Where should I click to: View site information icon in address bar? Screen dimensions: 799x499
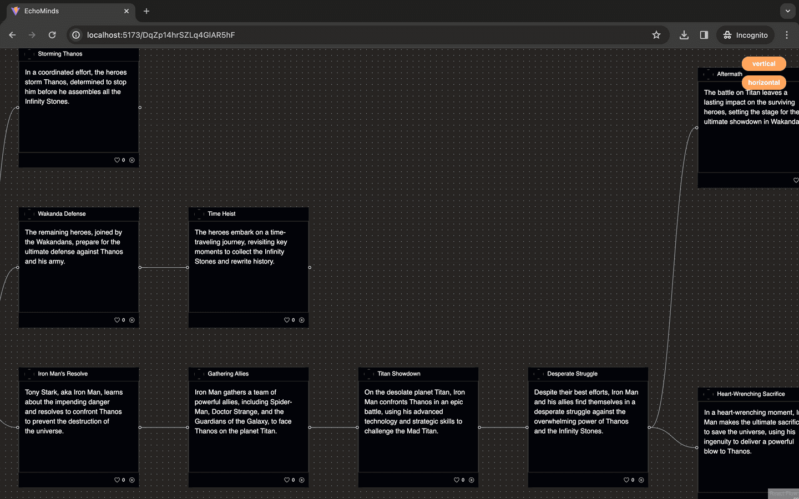(76, 35)
